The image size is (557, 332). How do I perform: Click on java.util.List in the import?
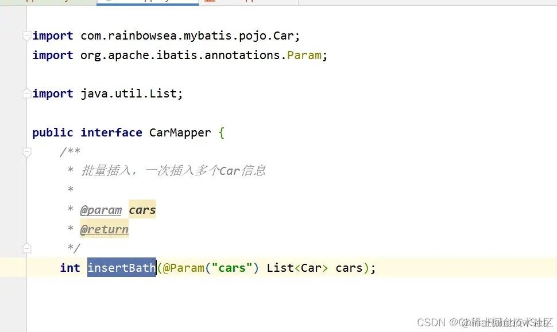(x=129, y=93)
